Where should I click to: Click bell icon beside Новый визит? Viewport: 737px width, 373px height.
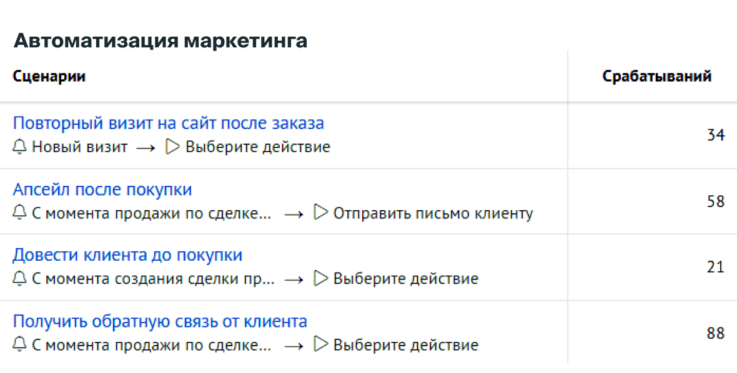[19, 147]
